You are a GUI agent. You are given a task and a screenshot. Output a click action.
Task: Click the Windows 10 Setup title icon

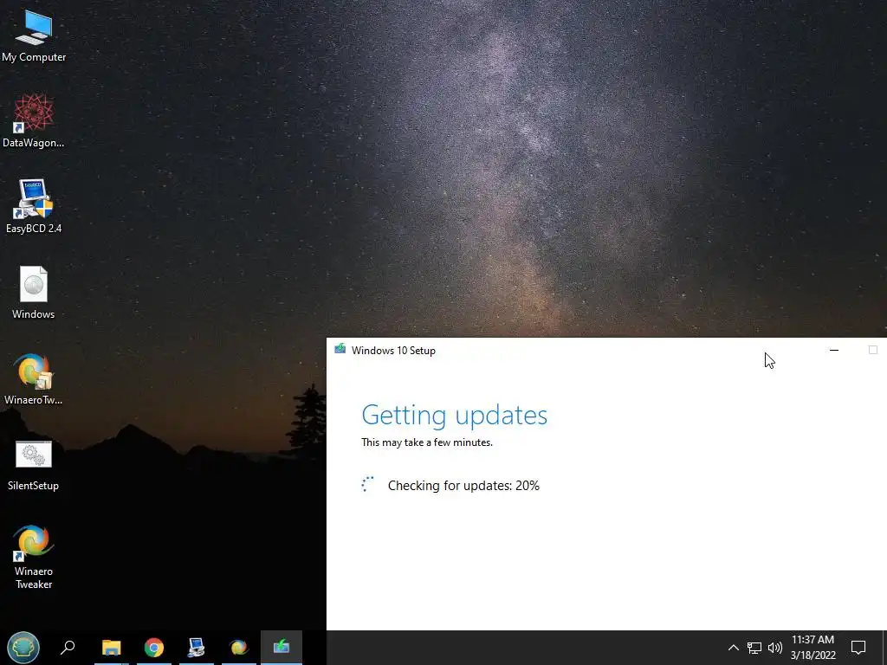(340, 350)
